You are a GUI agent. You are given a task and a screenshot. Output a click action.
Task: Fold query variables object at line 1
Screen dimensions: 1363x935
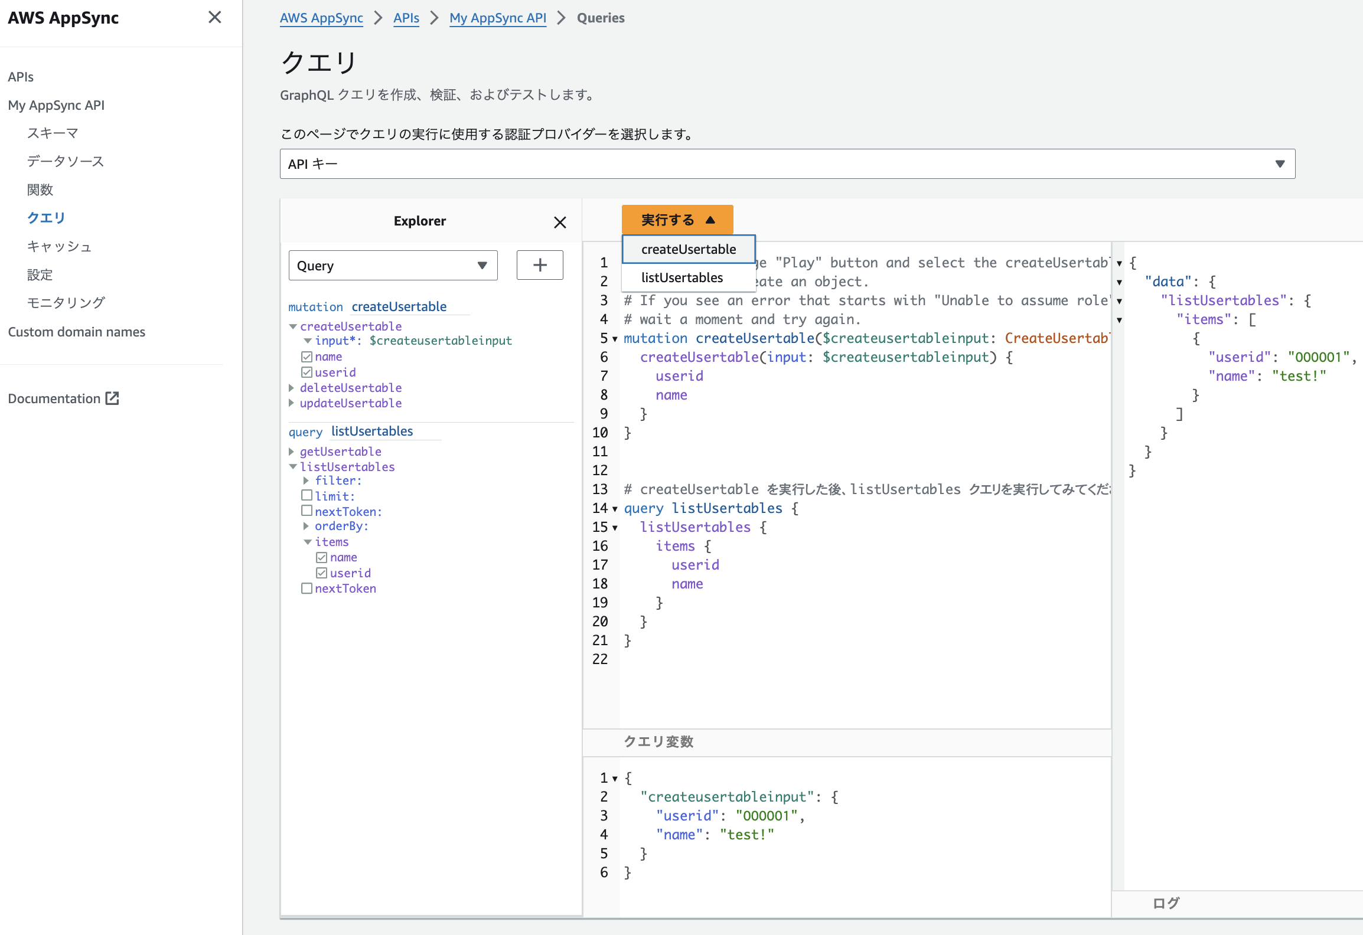[615, 779]
